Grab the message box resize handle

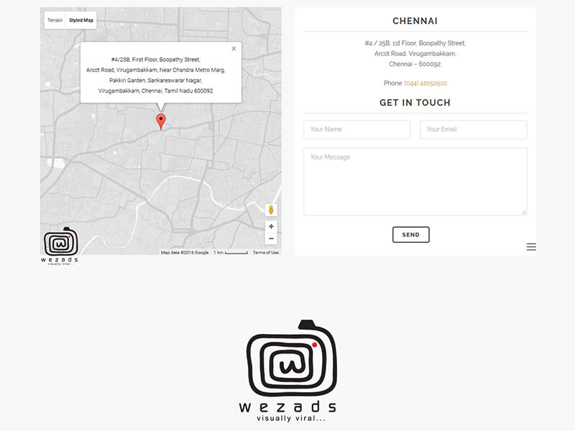tap(523, 212)
